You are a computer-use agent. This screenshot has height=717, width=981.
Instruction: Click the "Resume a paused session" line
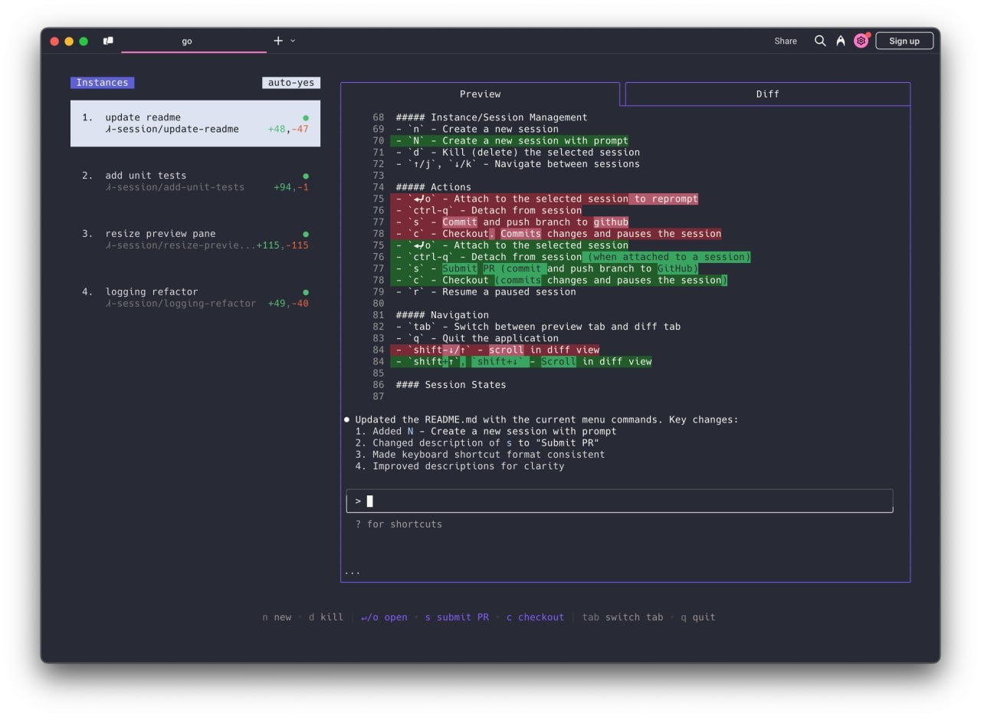click(486, 292)
